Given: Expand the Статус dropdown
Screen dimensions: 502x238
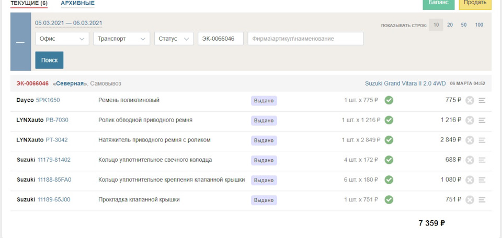Looking at the screenshot, I should (174, 39).
